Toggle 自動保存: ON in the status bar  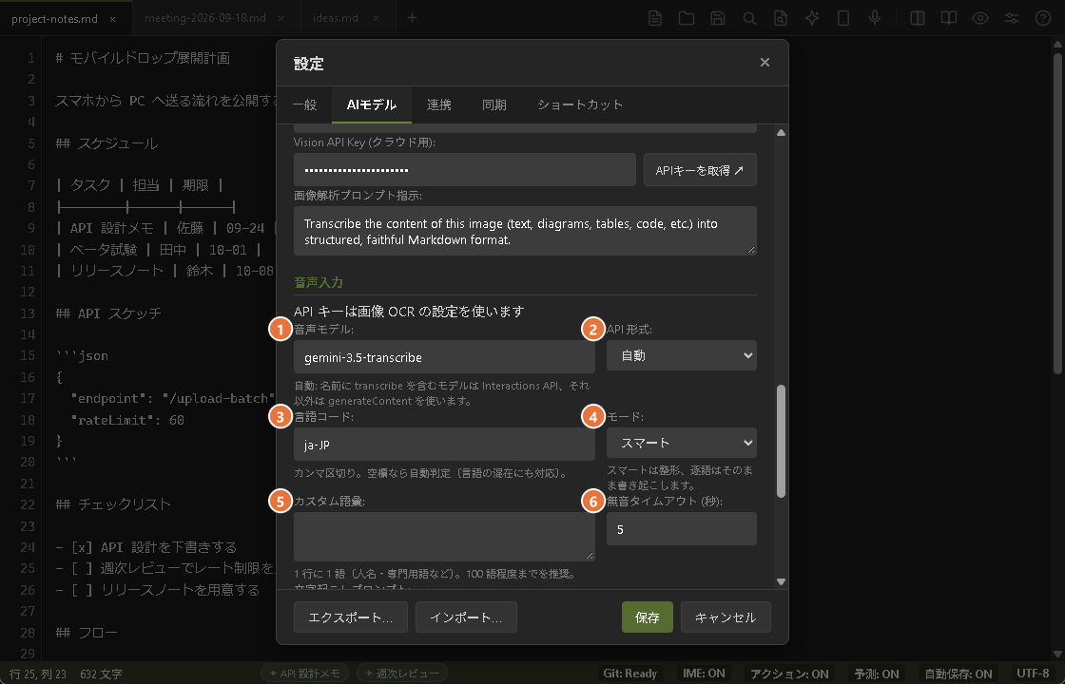[x=958, y=674]
